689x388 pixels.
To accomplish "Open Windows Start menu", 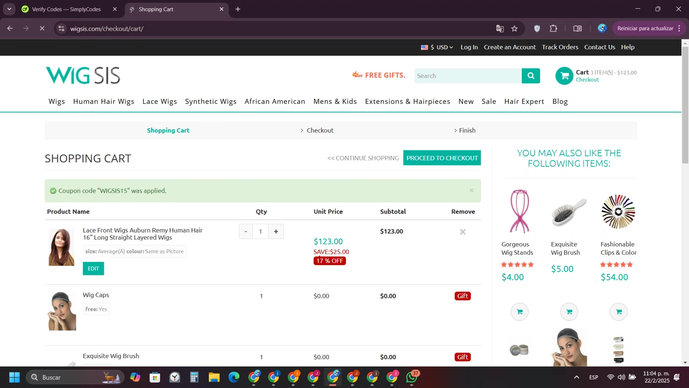I will click(14, 377).
